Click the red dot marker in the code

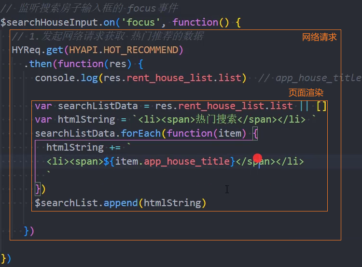(257, 158)
